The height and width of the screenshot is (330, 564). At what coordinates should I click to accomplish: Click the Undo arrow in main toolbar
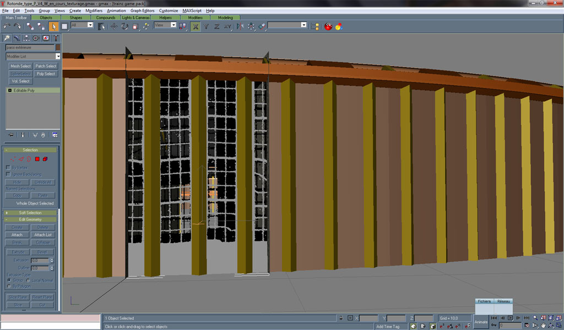7,26
